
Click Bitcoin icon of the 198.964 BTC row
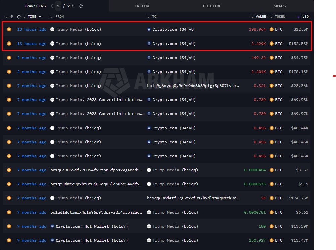9,29
